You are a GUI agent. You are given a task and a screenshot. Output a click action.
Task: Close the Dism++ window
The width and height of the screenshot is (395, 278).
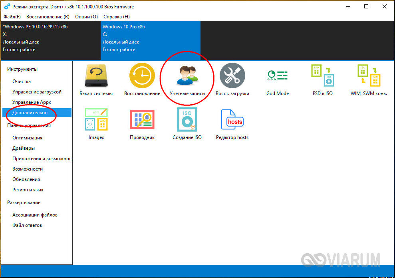pyautogui.click(x=385, y=6)
